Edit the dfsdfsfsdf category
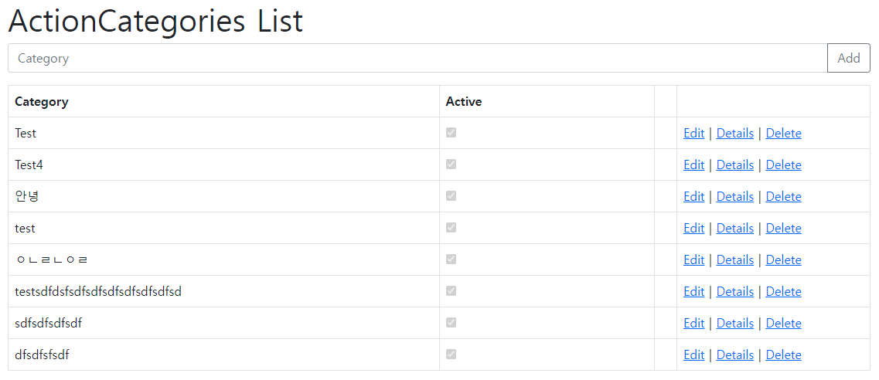The image size is (879, 380). pos(693,355)
